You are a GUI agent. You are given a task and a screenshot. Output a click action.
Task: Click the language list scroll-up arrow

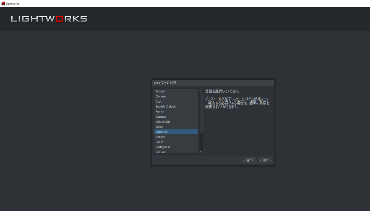[x=201, y=90]
